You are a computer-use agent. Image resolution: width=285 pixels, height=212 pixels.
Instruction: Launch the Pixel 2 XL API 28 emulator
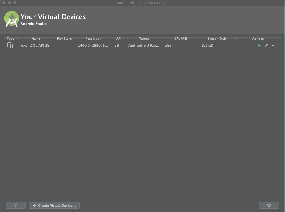click(259, 46)
